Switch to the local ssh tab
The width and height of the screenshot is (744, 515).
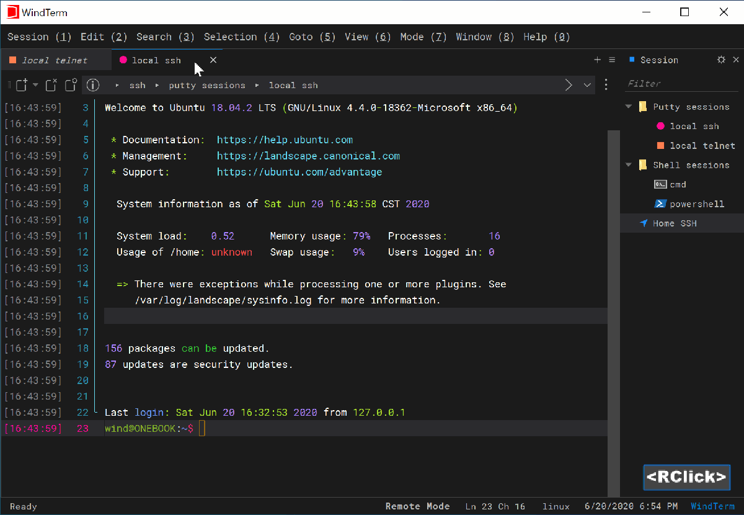point(156,60)
